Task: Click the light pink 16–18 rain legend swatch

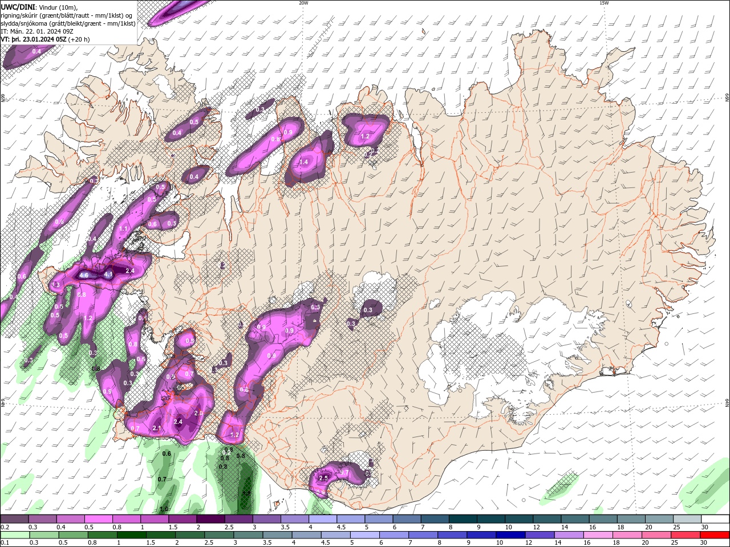Action: coord(597,535)
